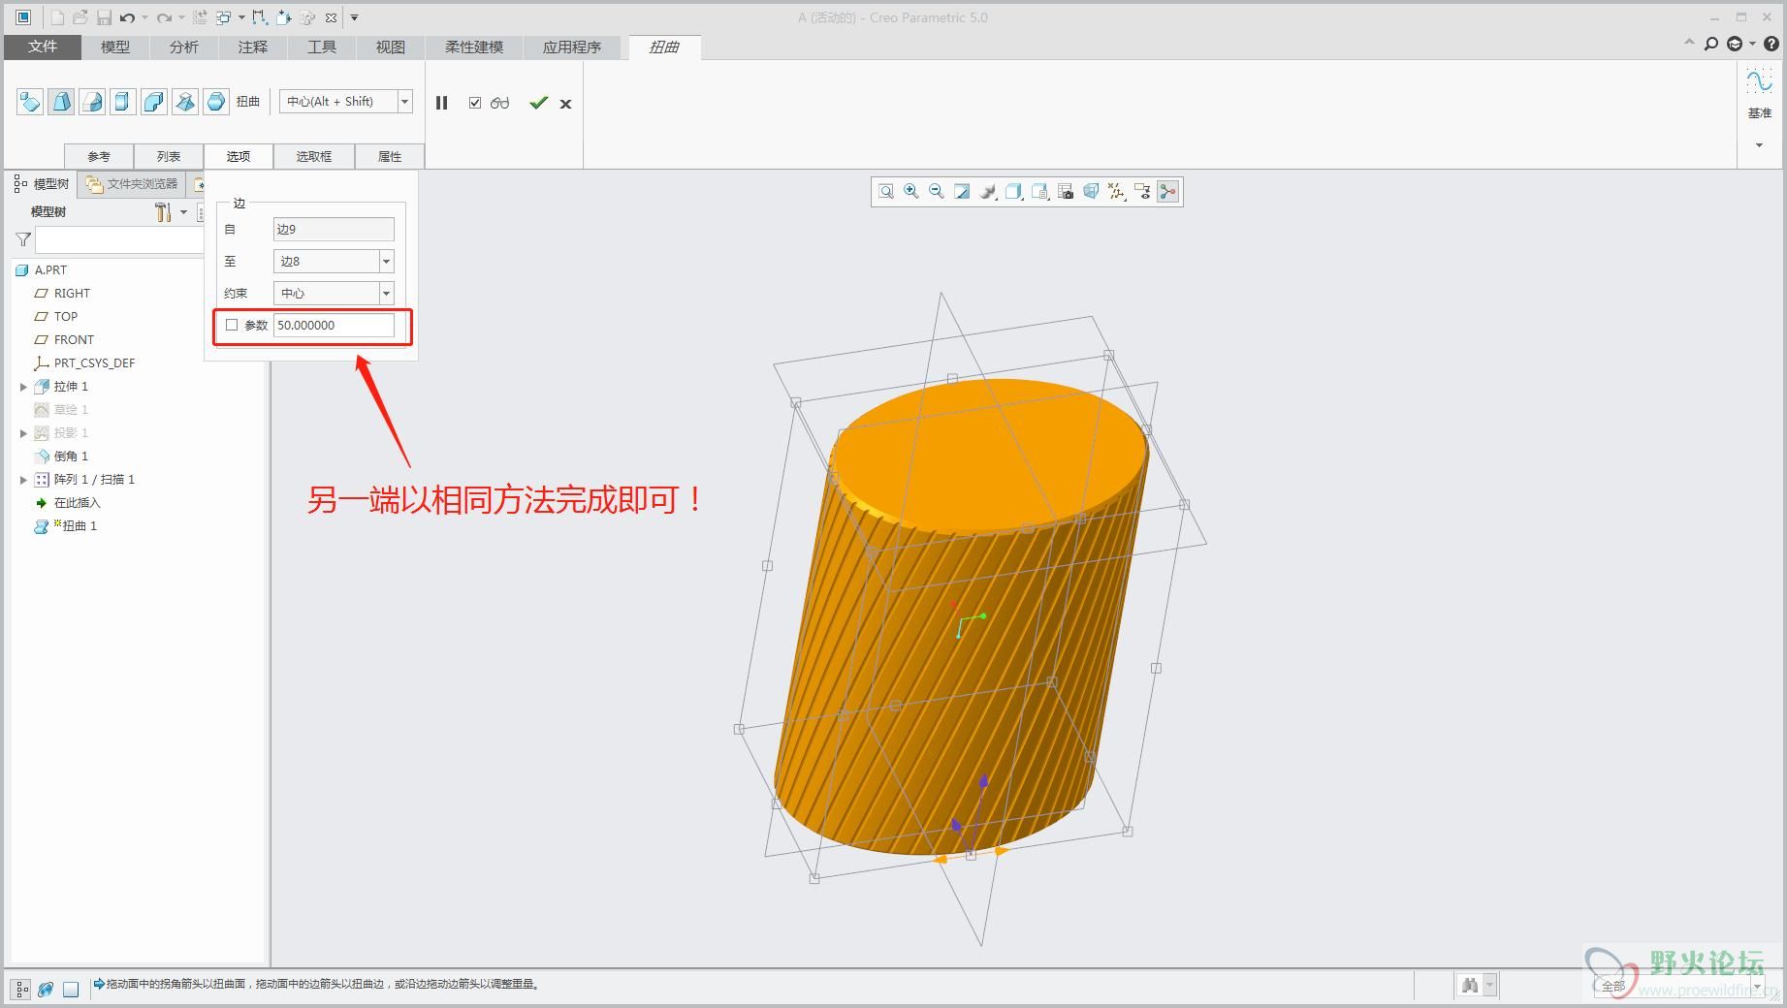Select the Stretch warp tool icon

pyautogui.click(x=123, y=102)
